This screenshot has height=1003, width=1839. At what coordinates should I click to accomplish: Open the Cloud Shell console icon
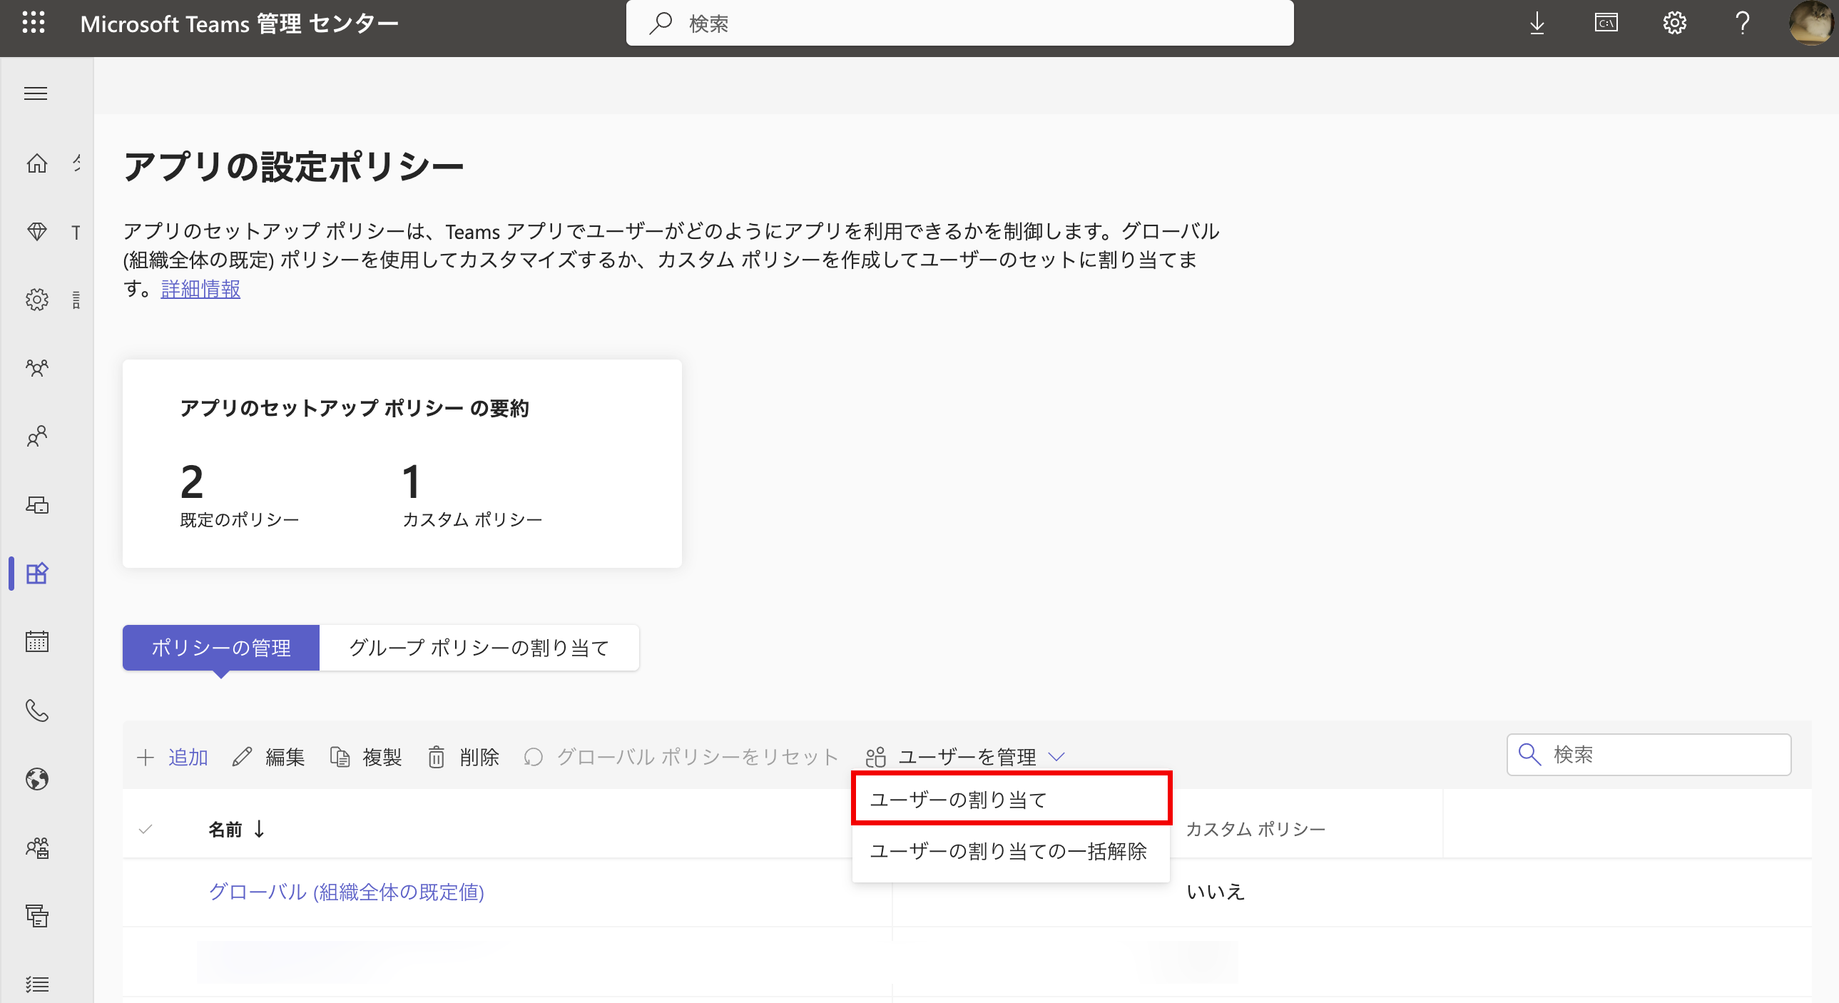pos(1606,23)
